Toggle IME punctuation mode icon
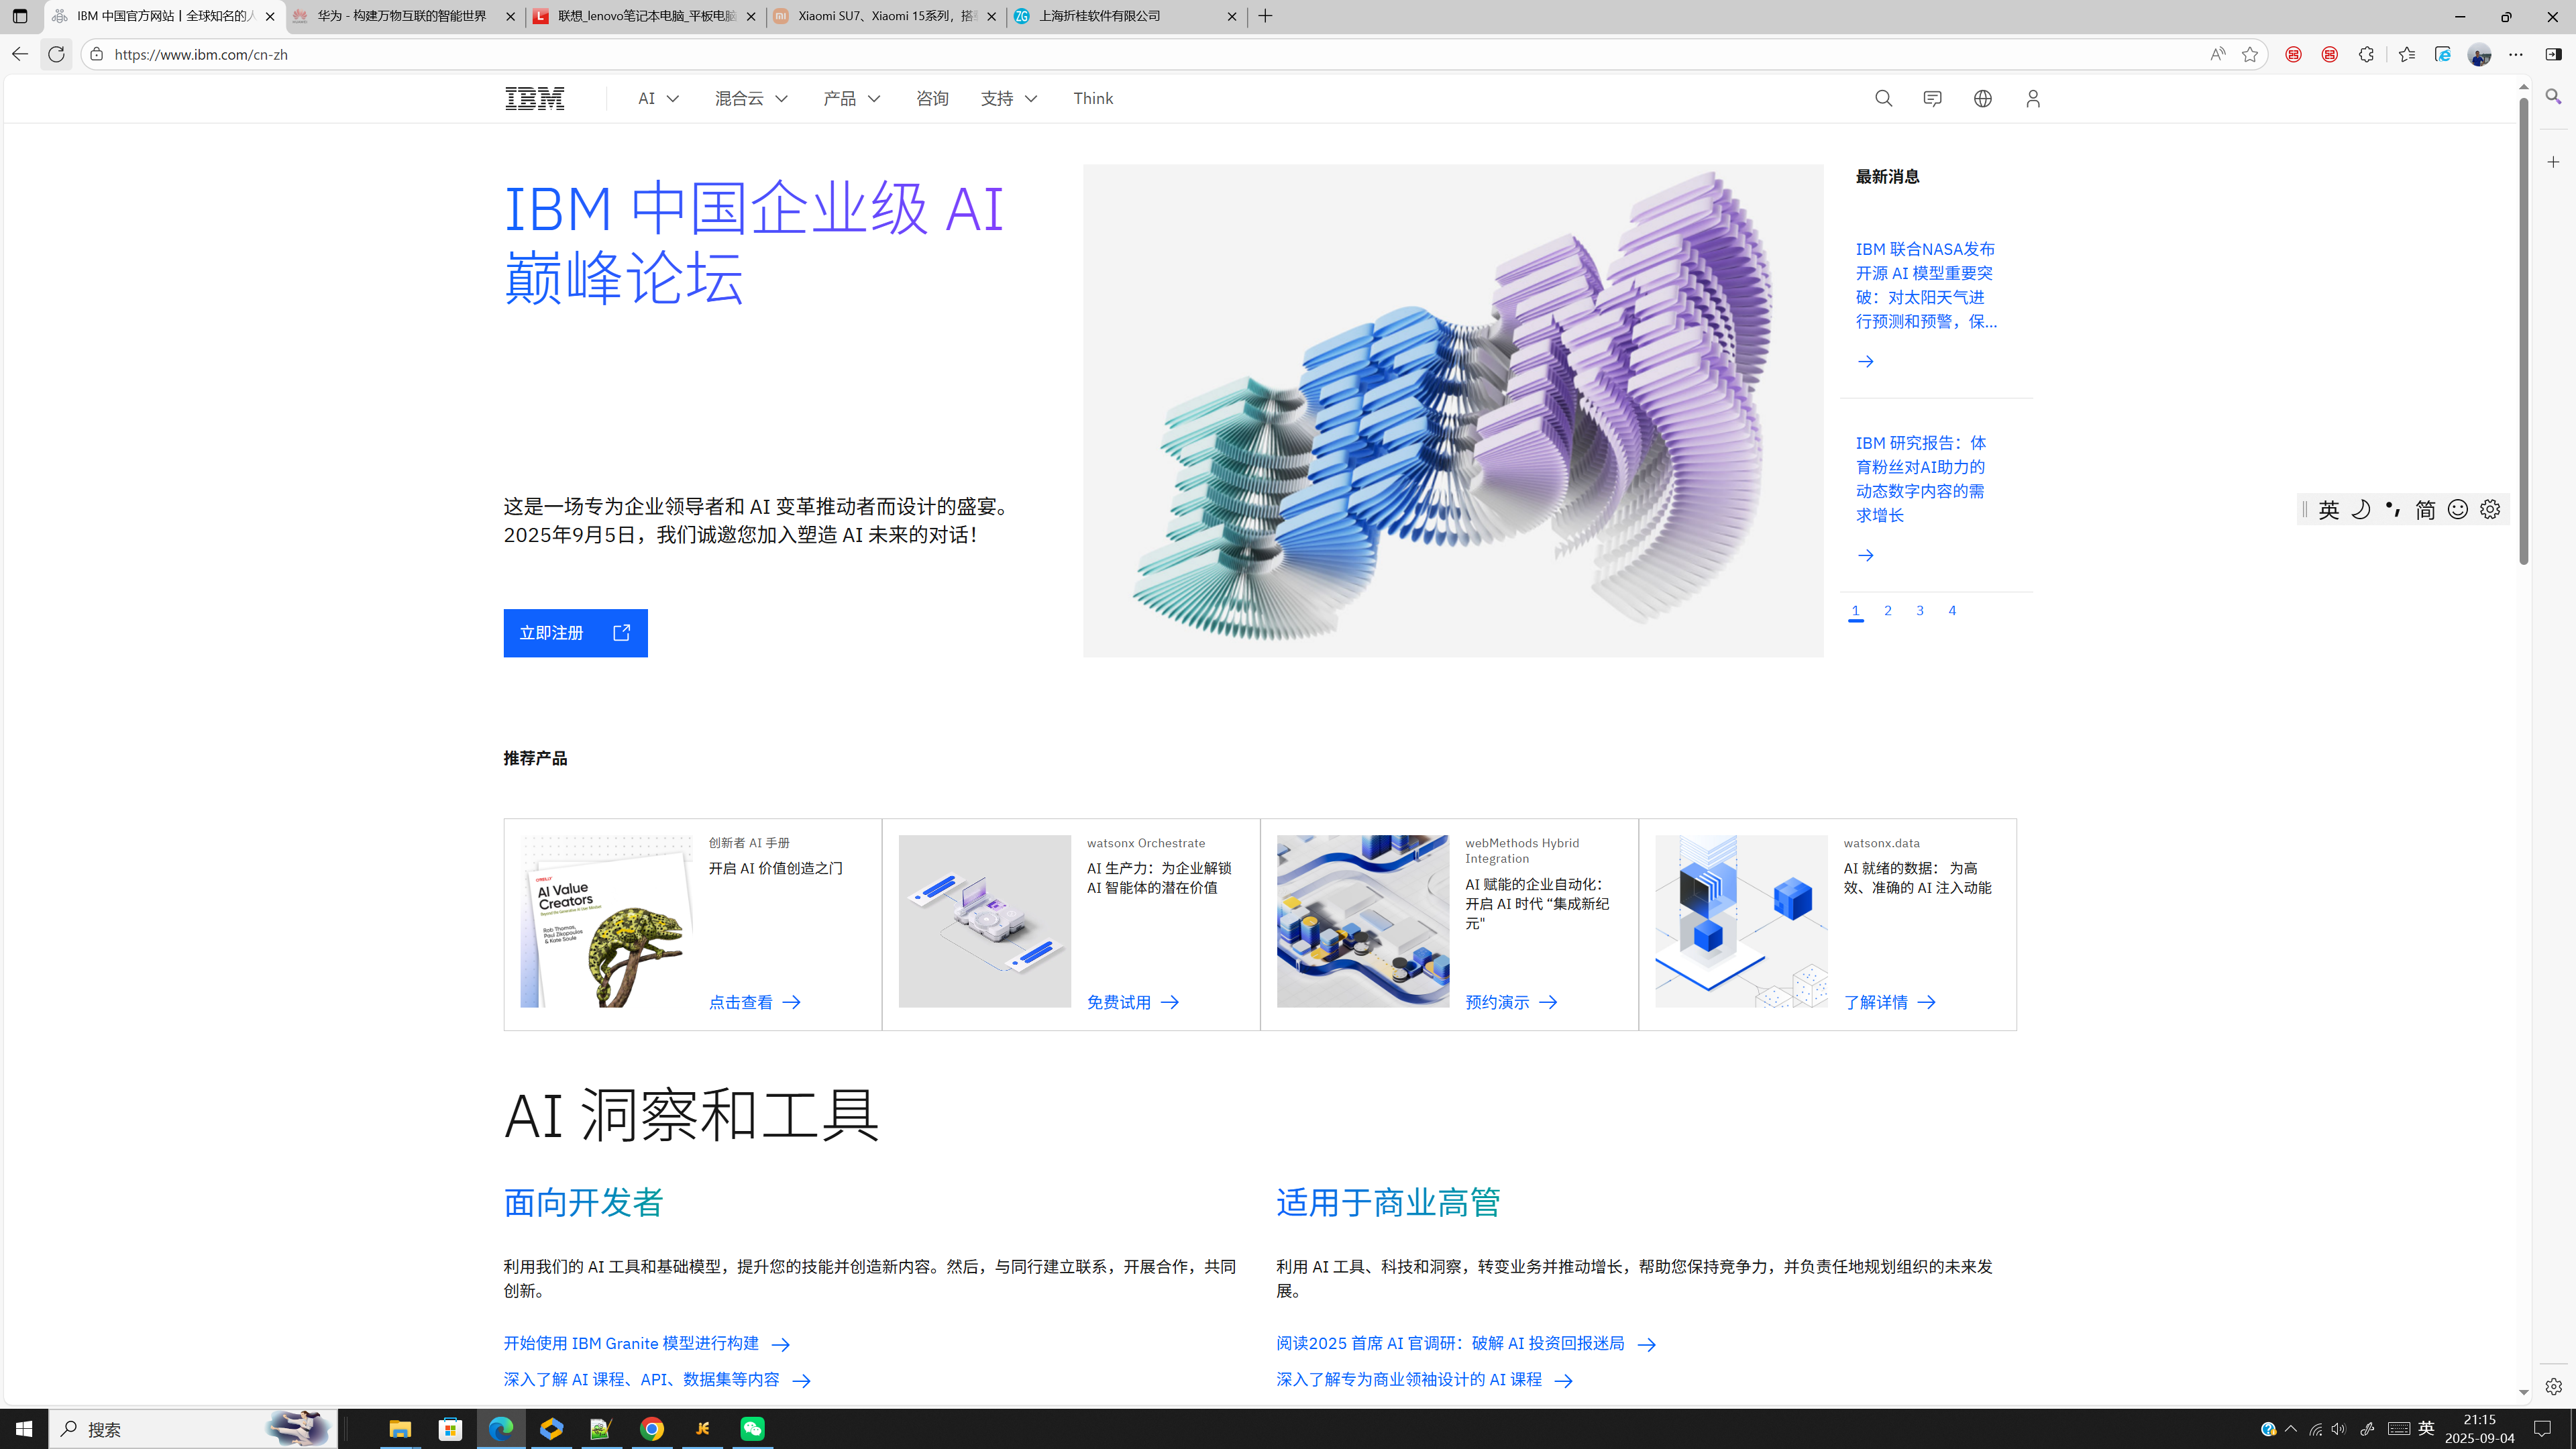The height and width of the screenshot is (1449, 2576). pos(2392,509)
